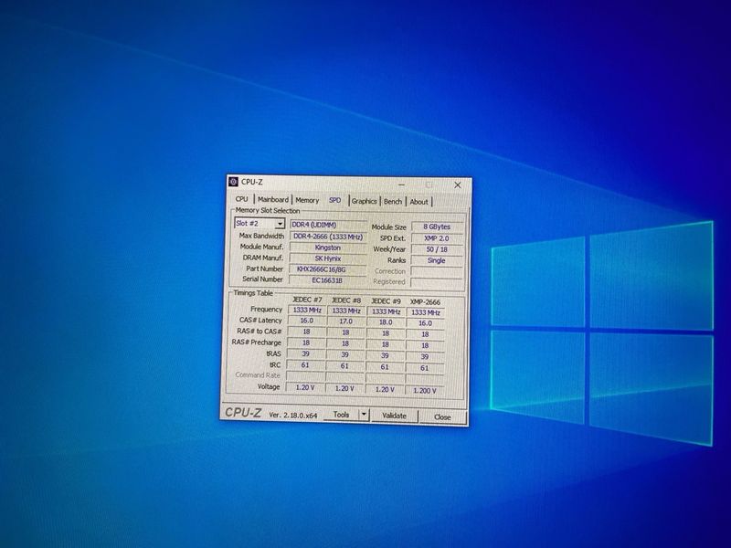Click the KHX2666C16/8G part number value
Image resolution: width=731 pixels, height=548 pixels.
[327, 269]
